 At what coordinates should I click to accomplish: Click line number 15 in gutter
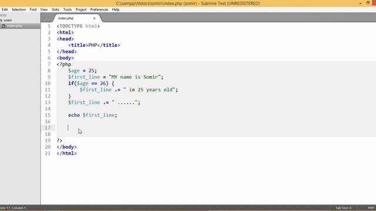point(48,115)
